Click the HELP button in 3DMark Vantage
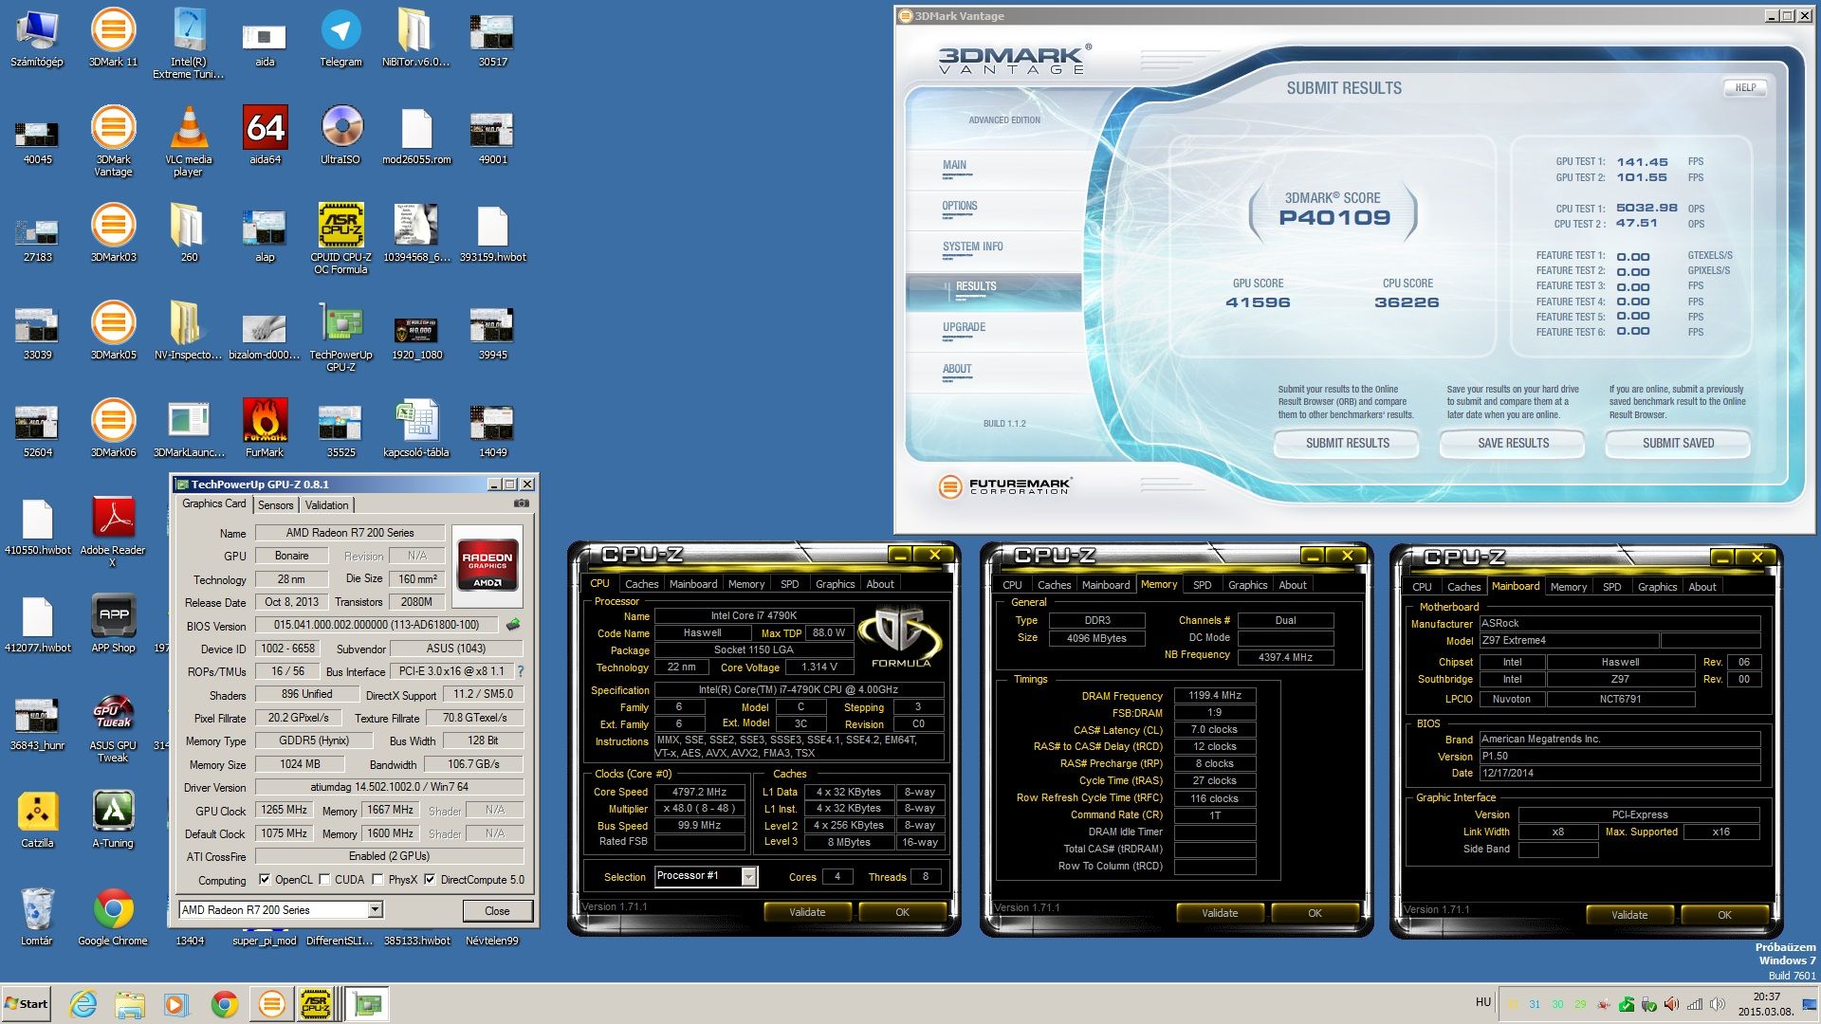This screenshot has width=1821, height=1024. (x=1745, y=87)
